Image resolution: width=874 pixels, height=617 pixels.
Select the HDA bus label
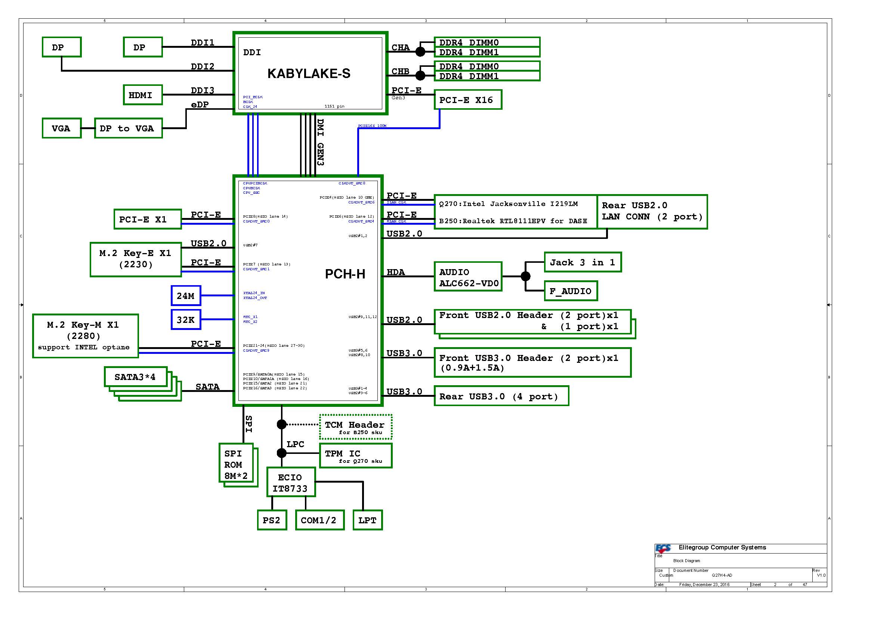click(396, 272)
